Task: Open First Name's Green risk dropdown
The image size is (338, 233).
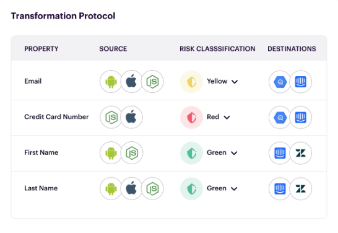Action: tap(222, 152)
